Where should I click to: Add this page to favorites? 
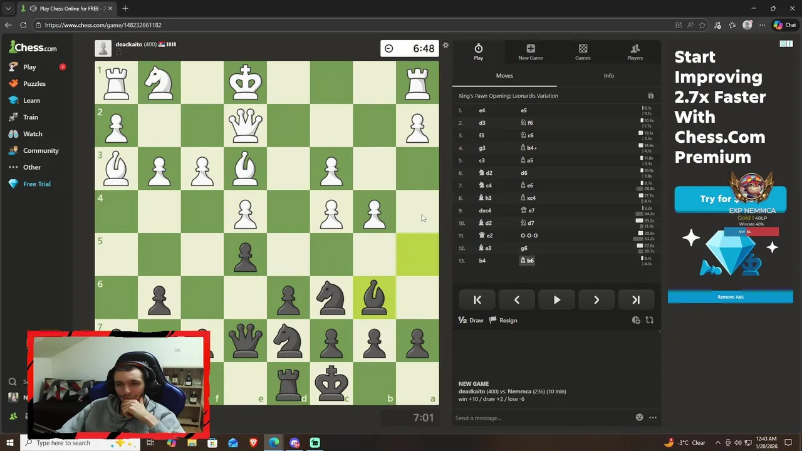coord(702,25)
